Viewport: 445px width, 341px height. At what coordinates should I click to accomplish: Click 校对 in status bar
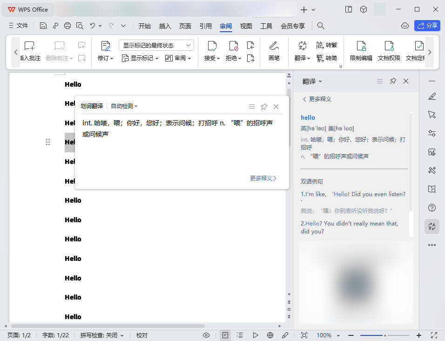[142, 335]
